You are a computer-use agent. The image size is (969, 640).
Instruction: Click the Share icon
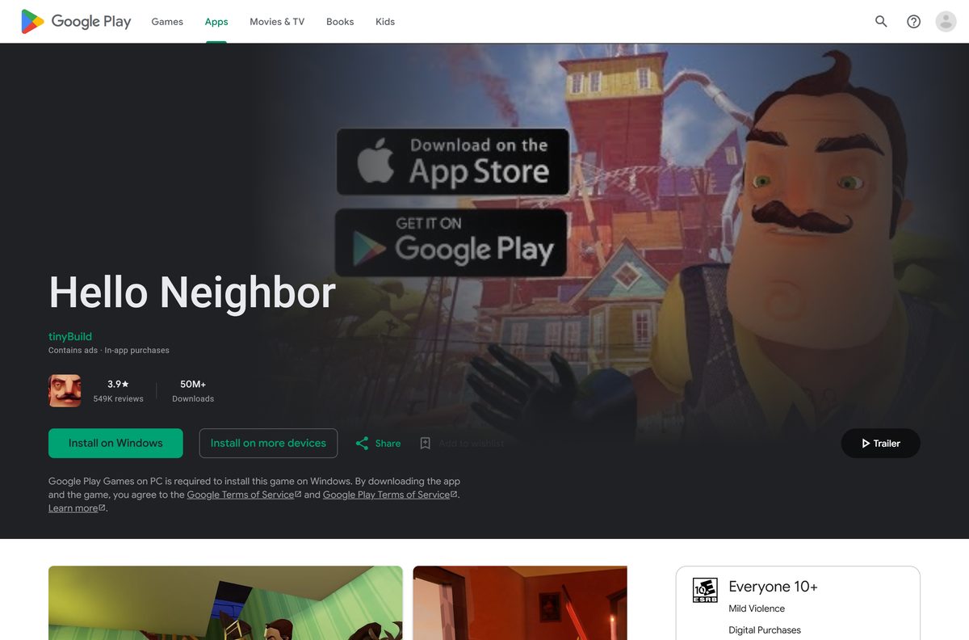tap(362, 443)
